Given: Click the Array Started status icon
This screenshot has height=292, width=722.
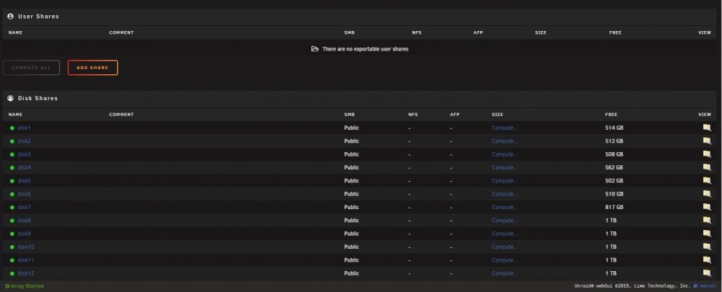Looking at the screenshot, I should click(7, 286).
